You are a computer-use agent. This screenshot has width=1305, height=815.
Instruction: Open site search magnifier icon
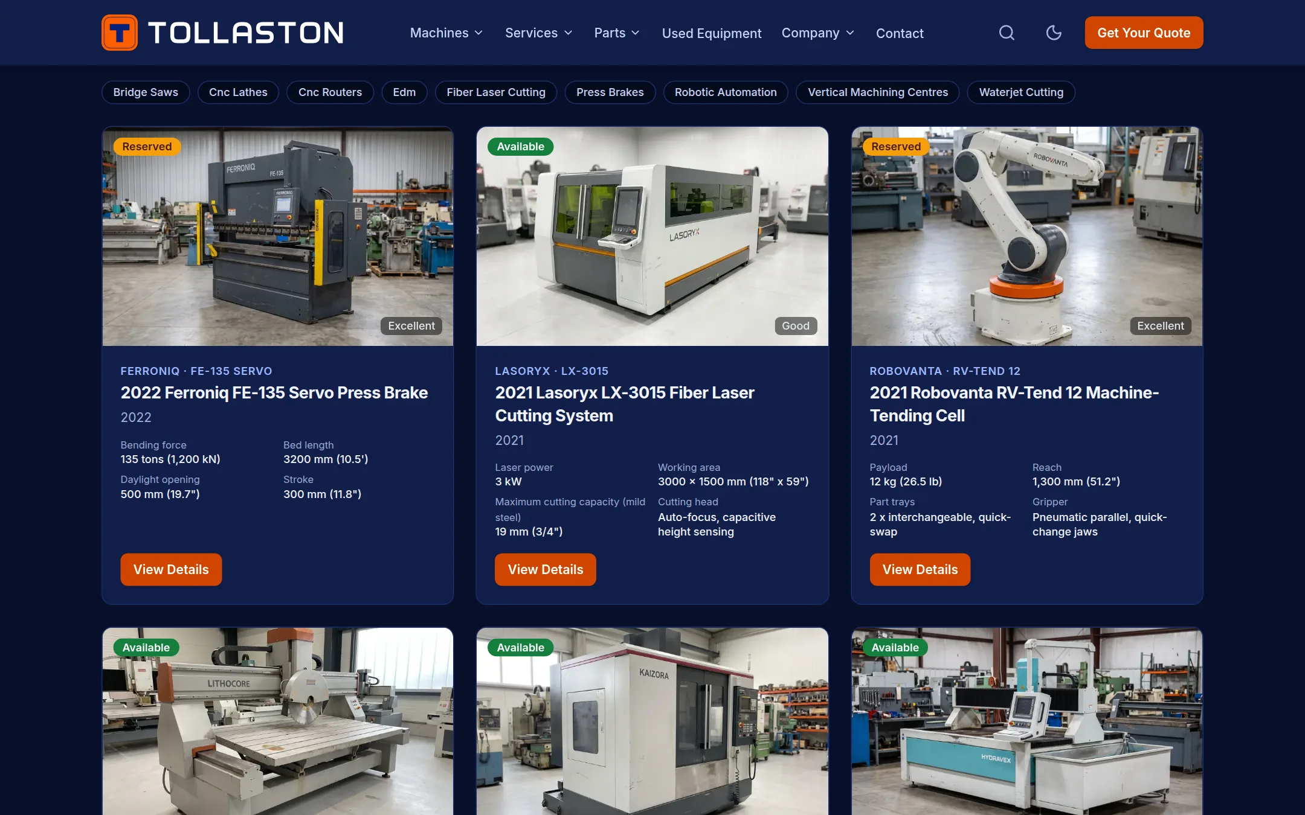point(1007,33)
